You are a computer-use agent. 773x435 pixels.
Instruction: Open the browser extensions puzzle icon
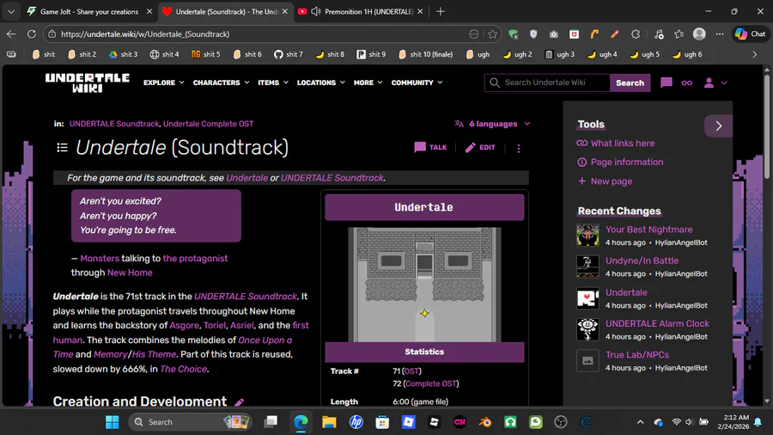pos(636,34)
